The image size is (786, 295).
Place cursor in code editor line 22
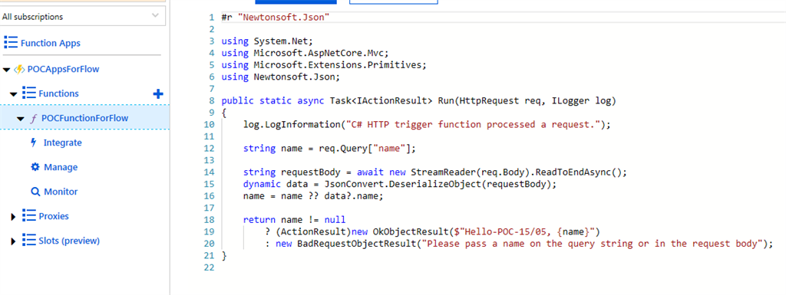tap(501, 267)
